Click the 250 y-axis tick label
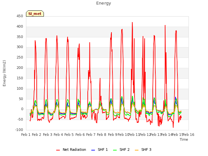 [20, 58]
